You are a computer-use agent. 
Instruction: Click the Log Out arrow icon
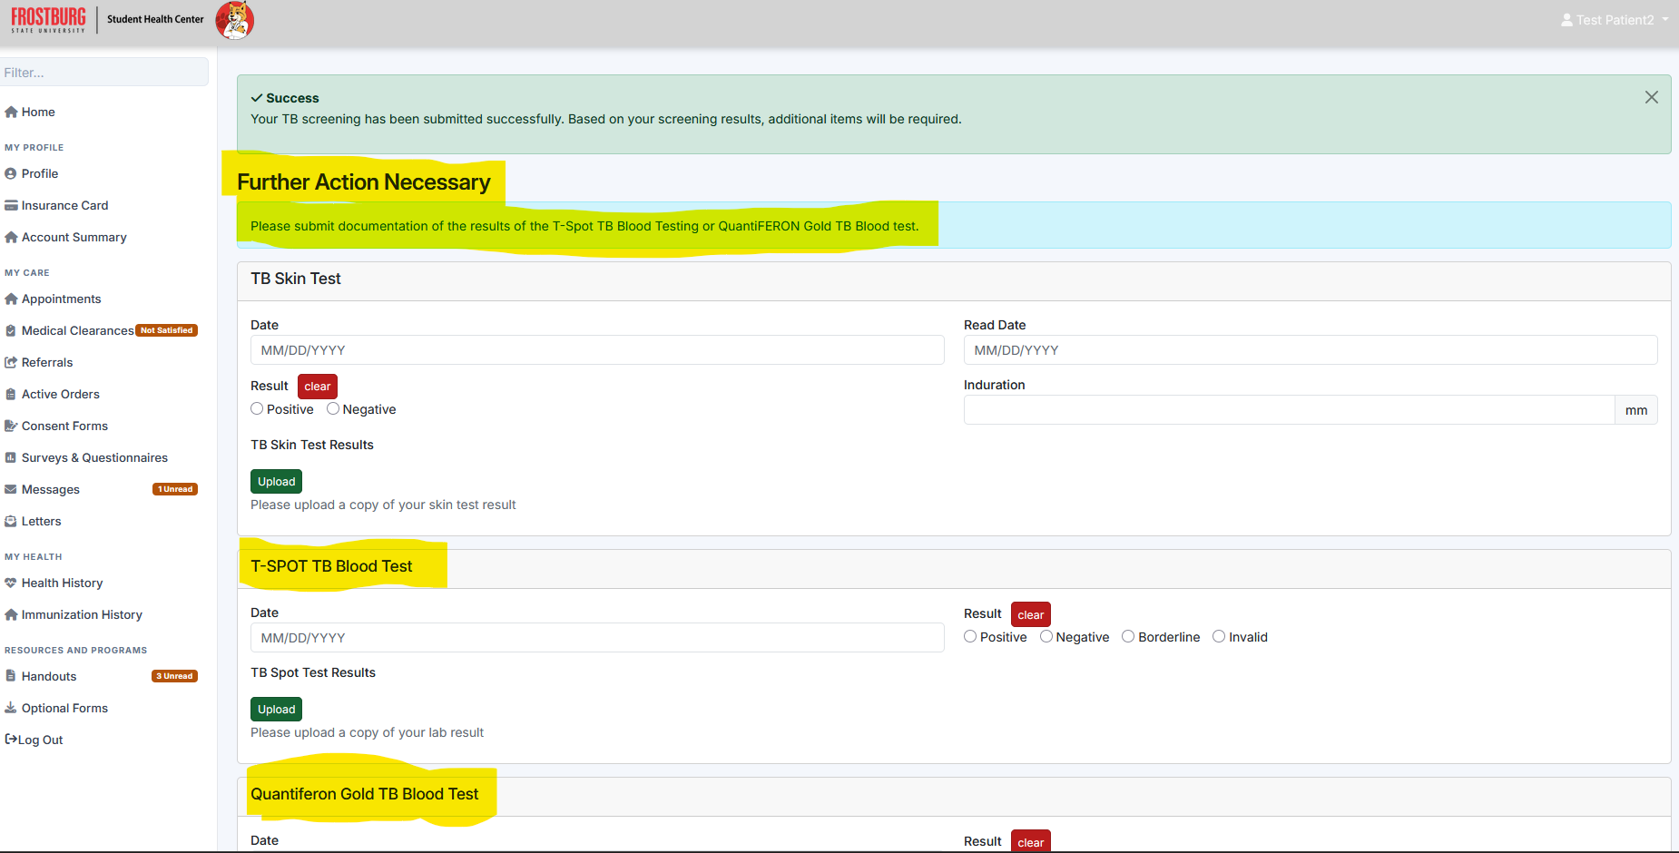(x=11, y=740)
